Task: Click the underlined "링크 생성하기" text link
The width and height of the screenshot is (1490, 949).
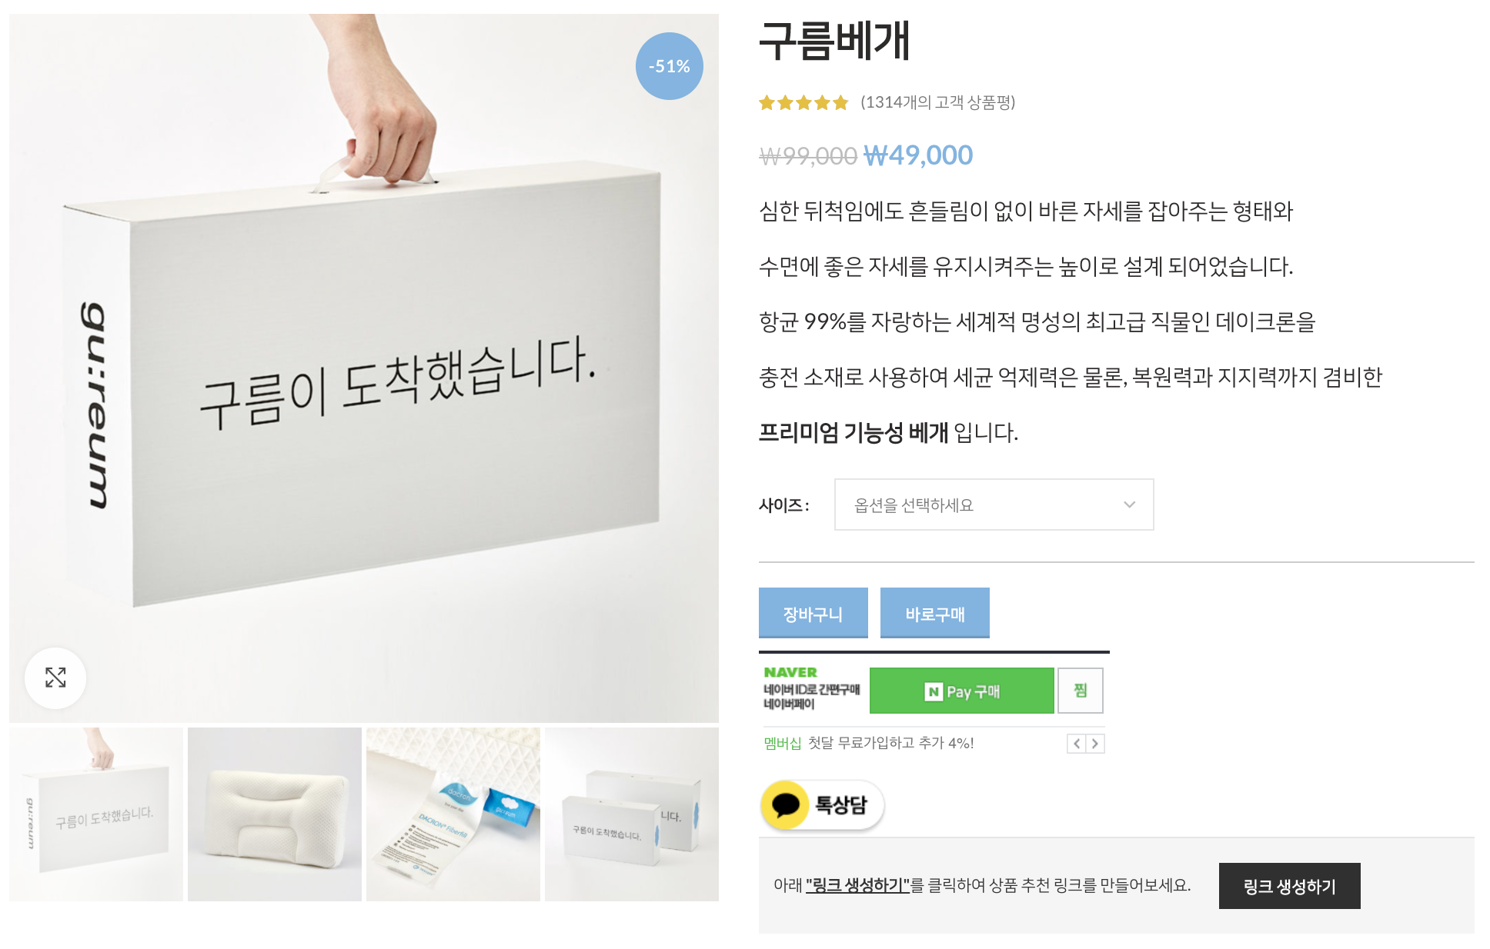Action: click(857, 886)
